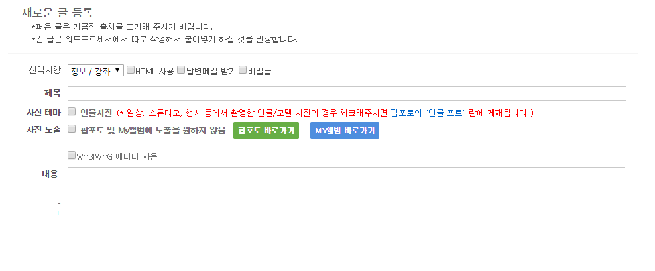Image resolution: width=655 pixels, height=271 pixels.
Task: Check the 인물사진 photo theme box
Action: pos(72,111)
